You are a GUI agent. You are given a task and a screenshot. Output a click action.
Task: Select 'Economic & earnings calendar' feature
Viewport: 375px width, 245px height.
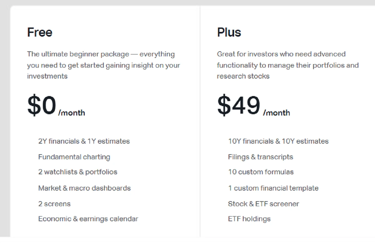pos(88,219)
